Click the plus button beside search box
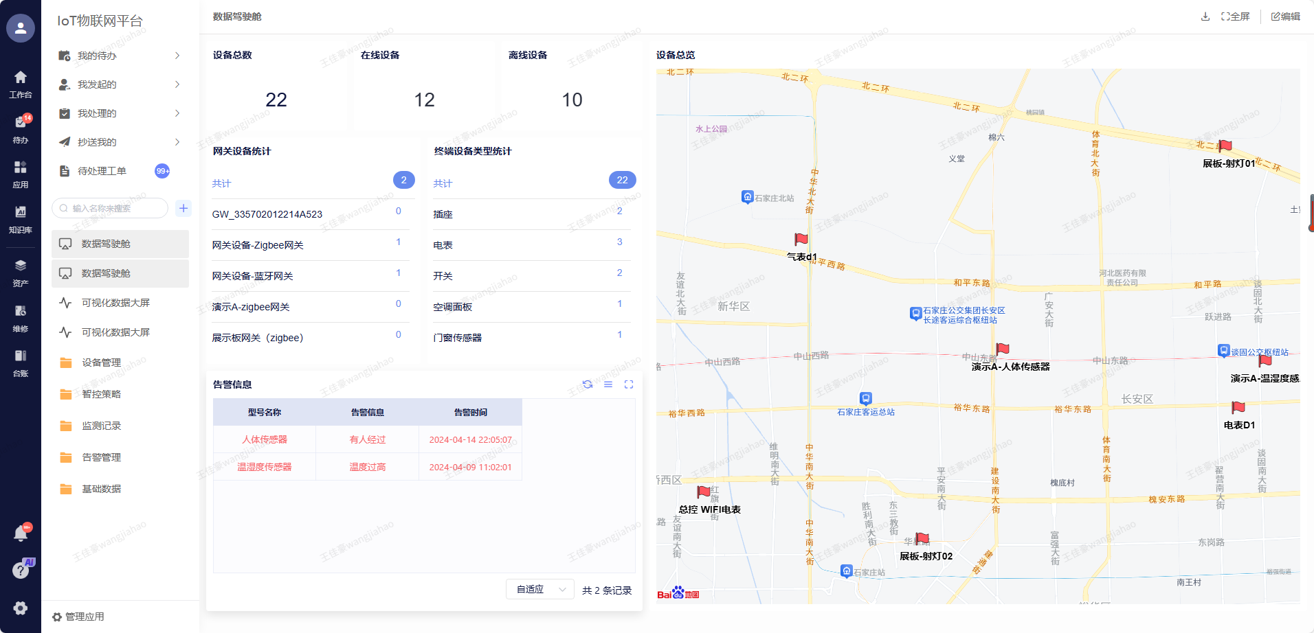Image resolution: width=1314 pixels, height=633 pixels. click(183, 208)
